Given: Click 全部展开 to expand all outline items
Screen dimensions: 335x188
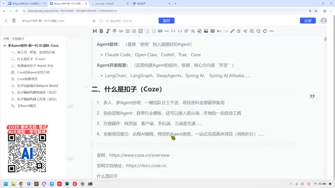Looking at the screenshot, I should pyautogui.click(x=18, y=39).
